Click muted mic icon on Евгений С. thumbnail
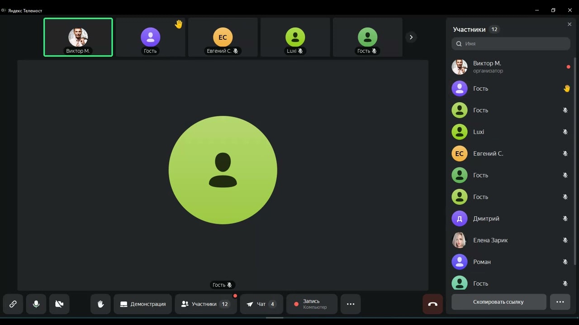 [235, 51]
